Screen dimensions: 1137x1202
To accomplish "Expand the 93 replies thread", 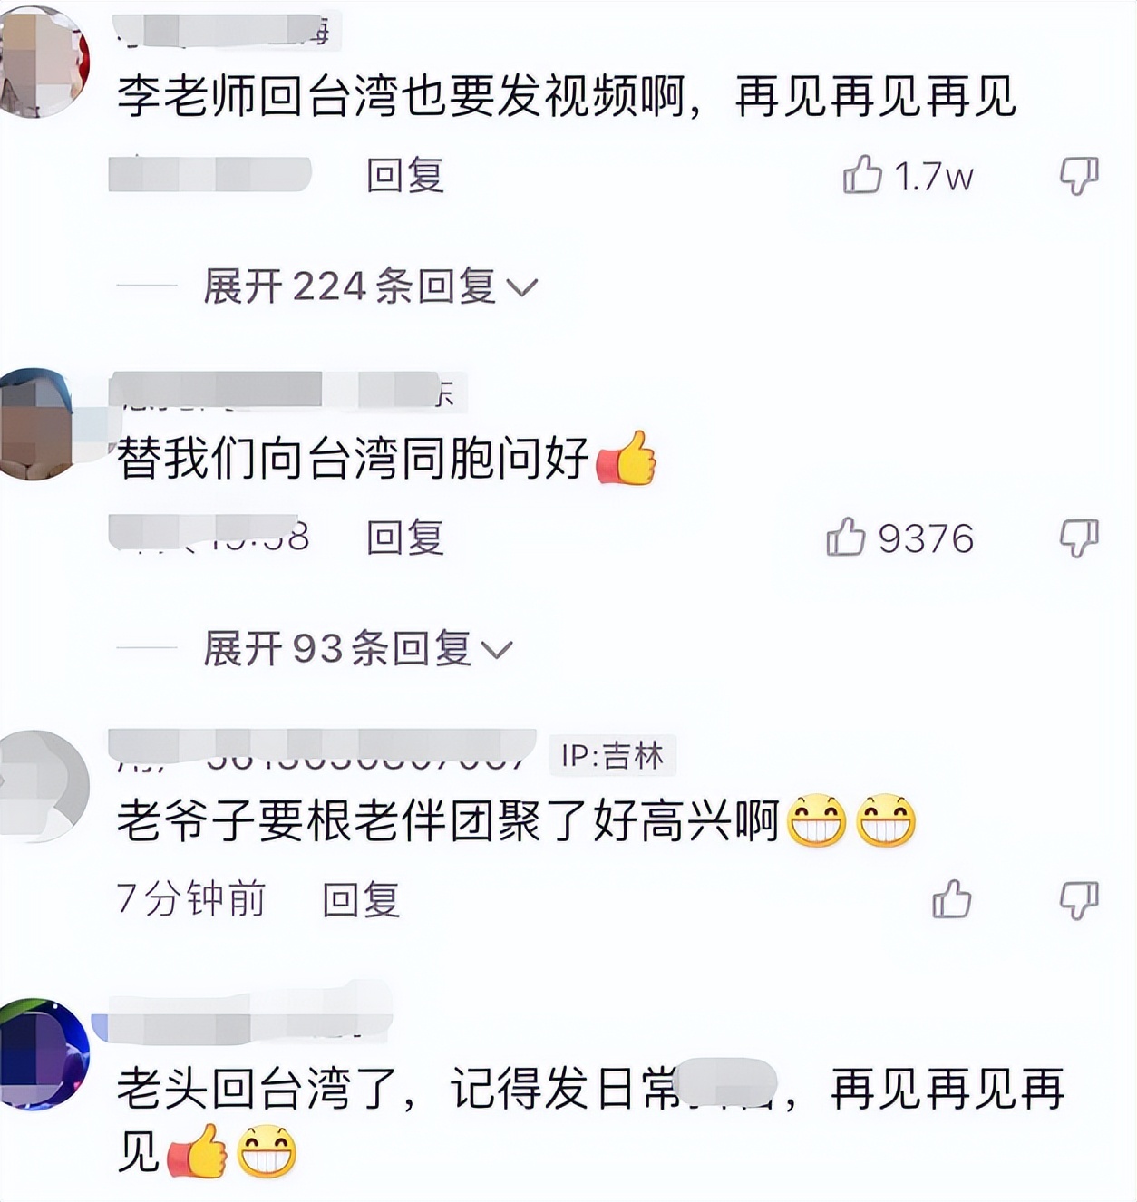I will point(357,649).
